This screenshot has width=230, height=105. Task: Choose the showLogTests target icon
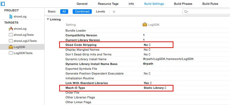11,35
